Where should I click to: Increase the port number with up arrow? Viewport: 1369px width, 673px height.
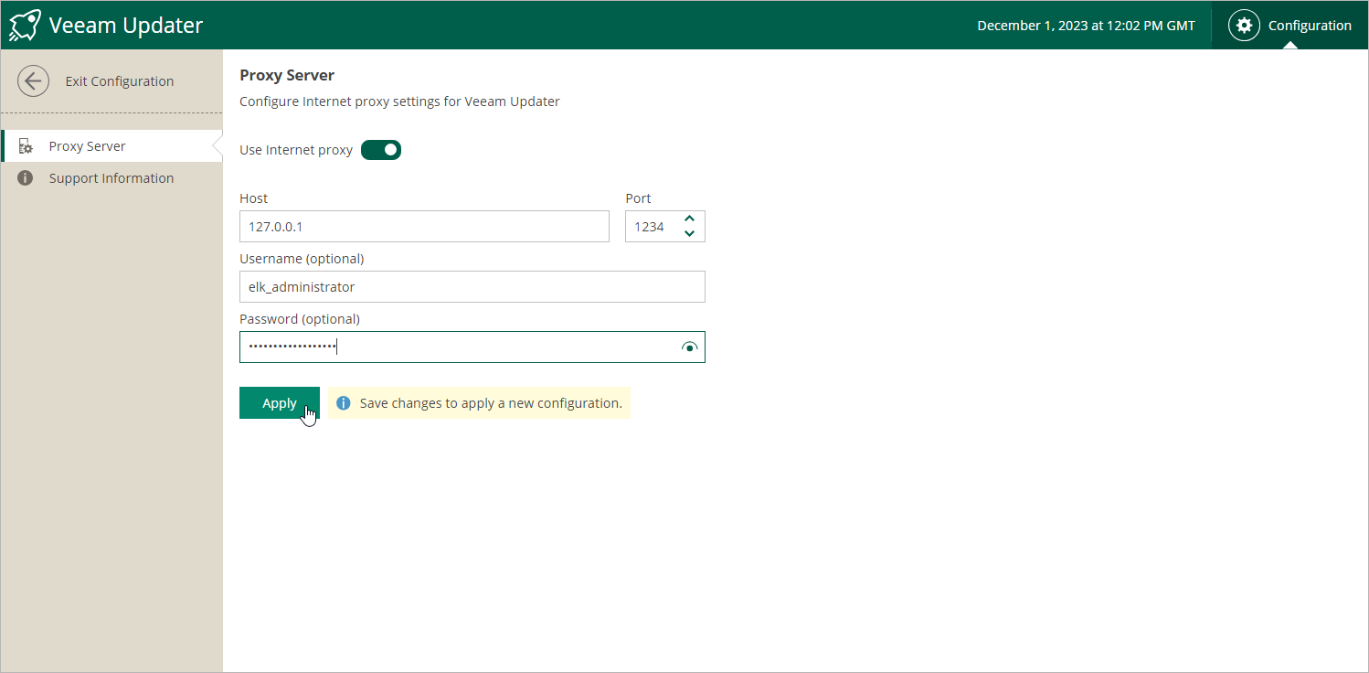689,219
